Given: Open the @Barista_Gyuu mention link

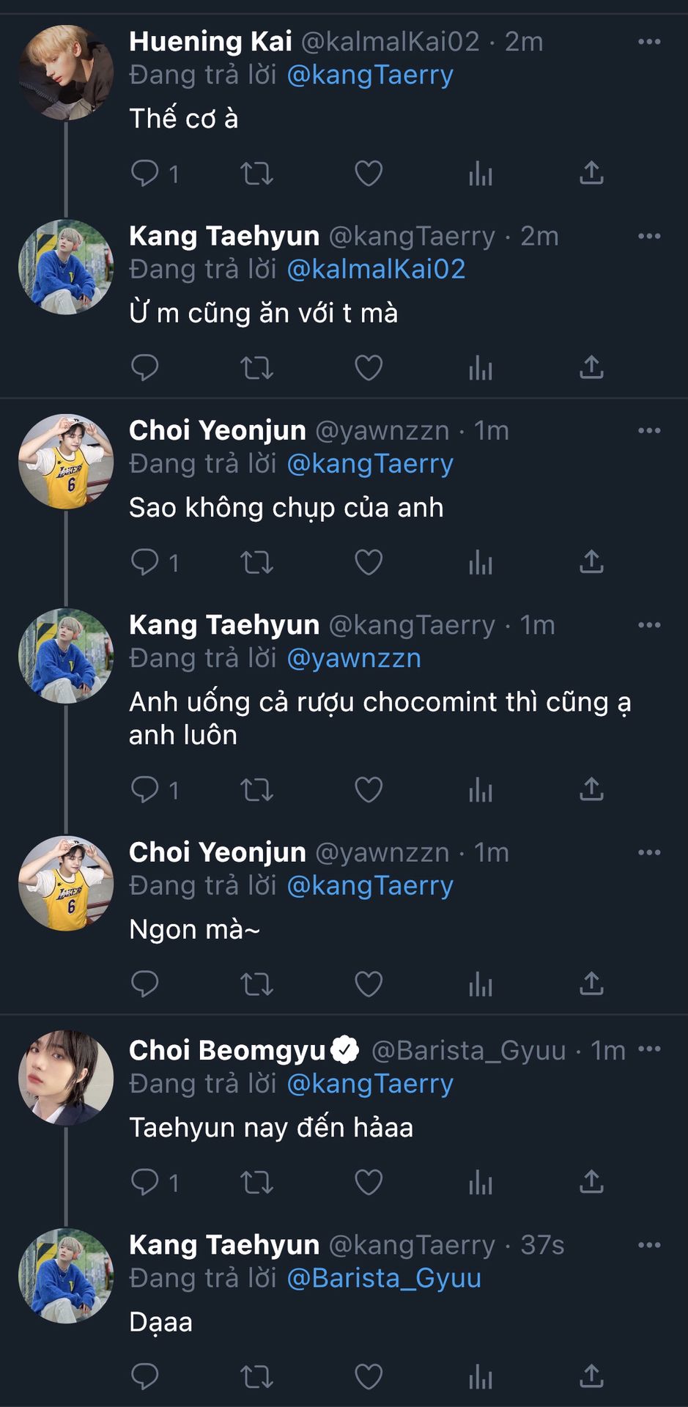Looking at the screenshot, I should (x=384, y=1278).
